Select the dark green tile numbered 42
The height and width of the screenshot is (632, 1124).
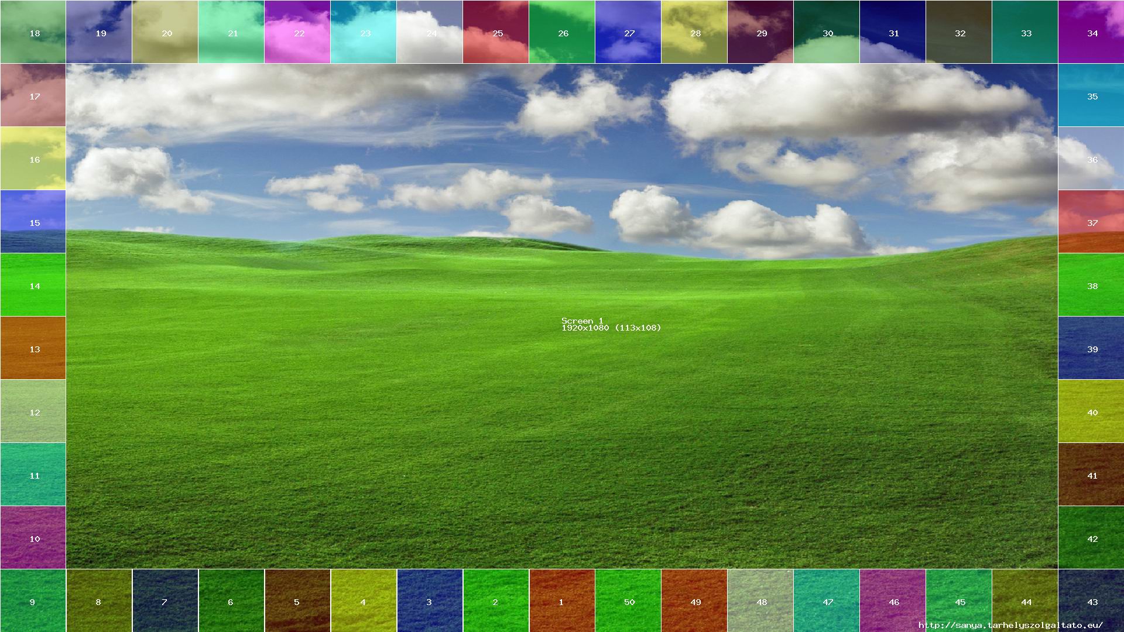pos(1091,537)
